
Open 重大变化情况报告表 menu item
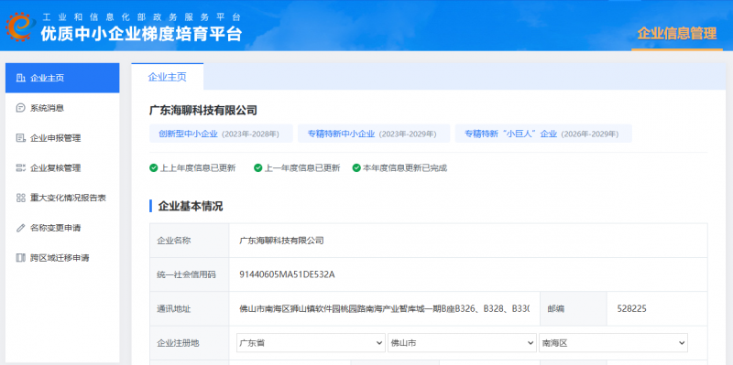(62, 198)
